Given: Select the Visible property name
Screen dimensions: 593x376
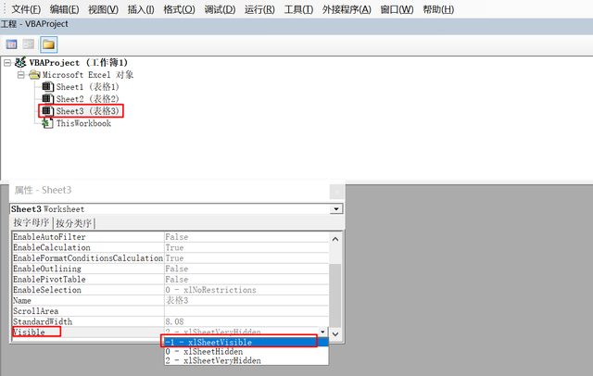Looking at the screenshot, I should click(29, 332).
